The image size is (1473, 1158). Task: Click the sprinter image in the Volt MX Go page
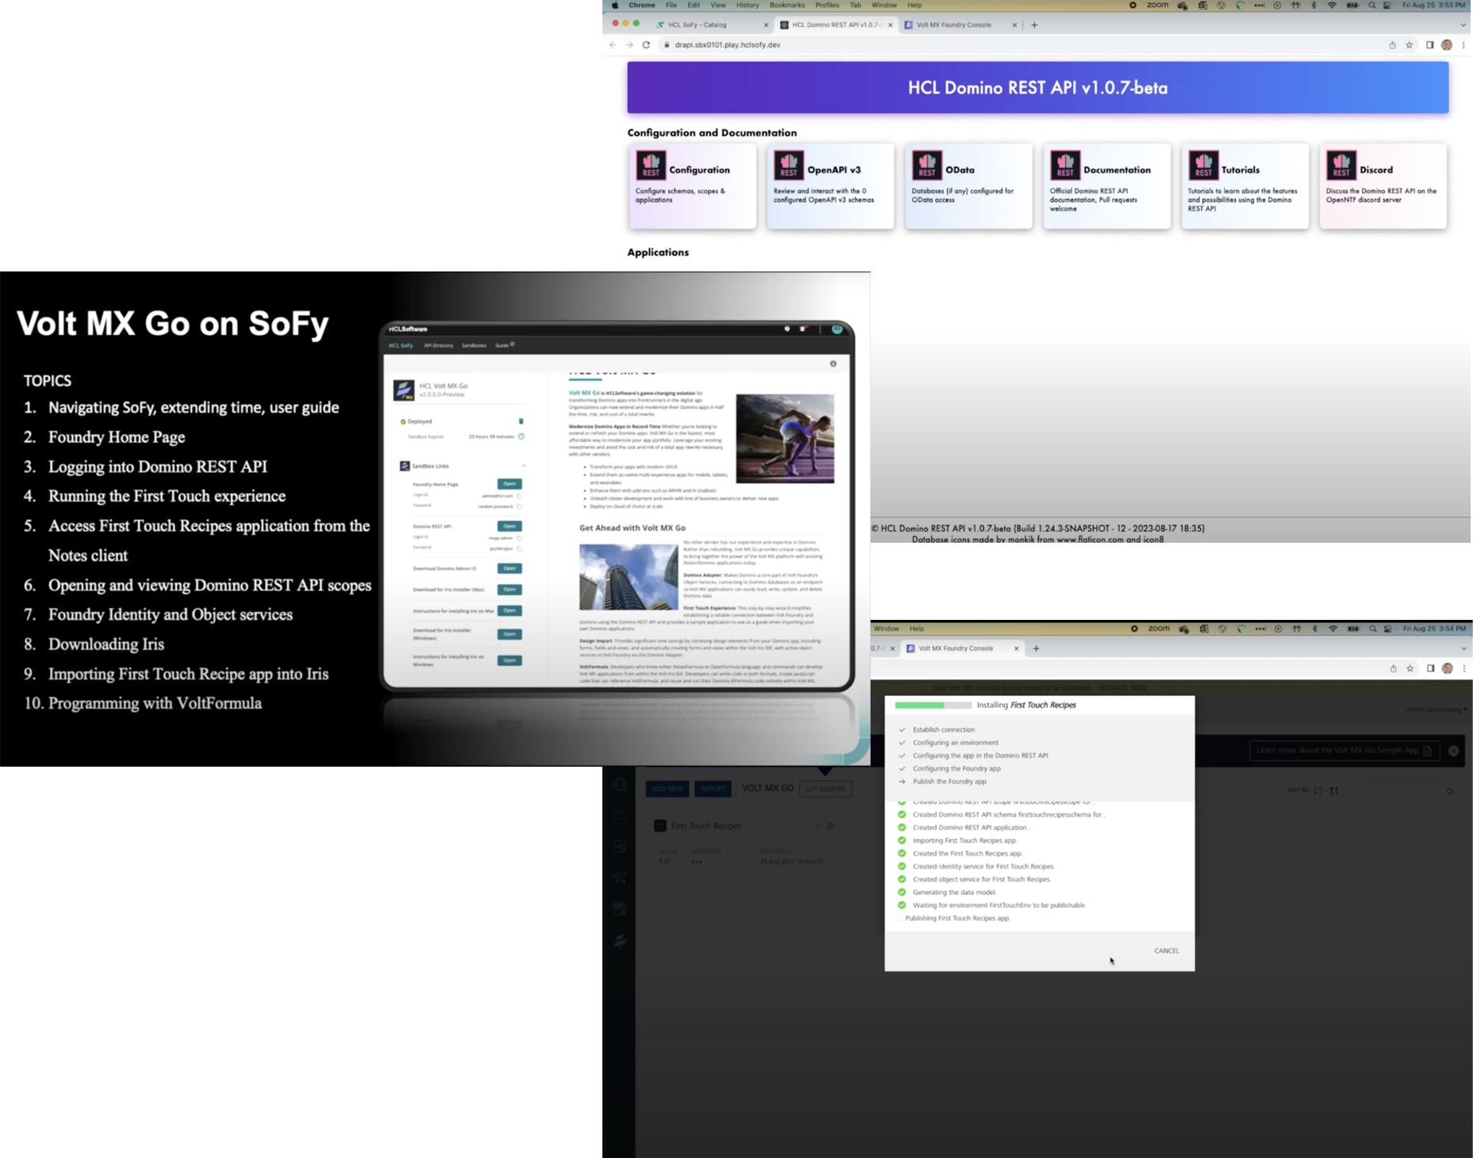785,439
